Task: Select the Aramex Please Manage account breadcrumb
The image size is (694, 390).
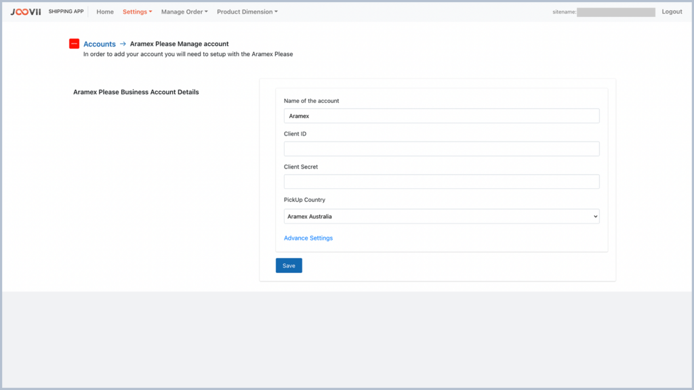Action: coord(179,43)
